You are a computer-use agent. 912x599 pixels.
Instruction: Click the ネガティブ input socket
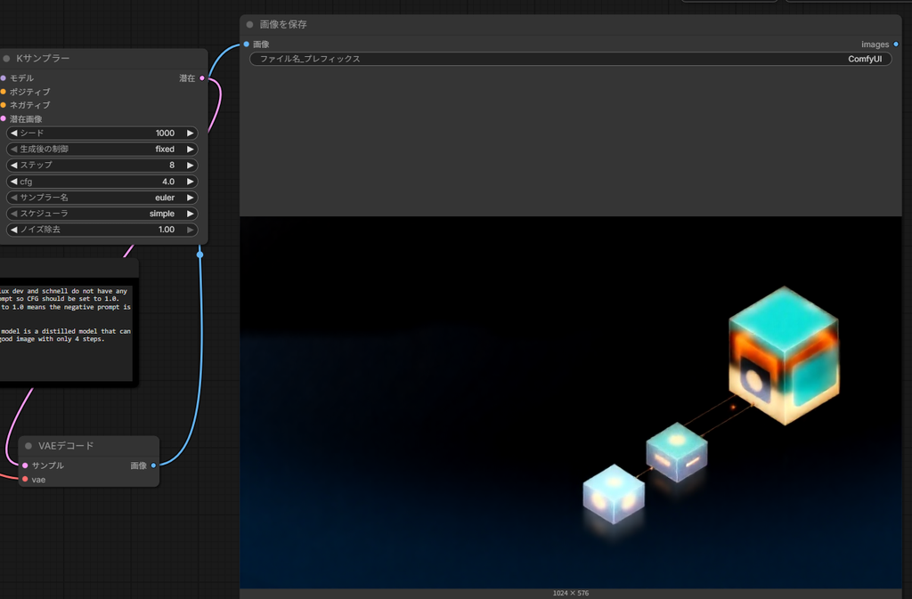coord(3,105)
